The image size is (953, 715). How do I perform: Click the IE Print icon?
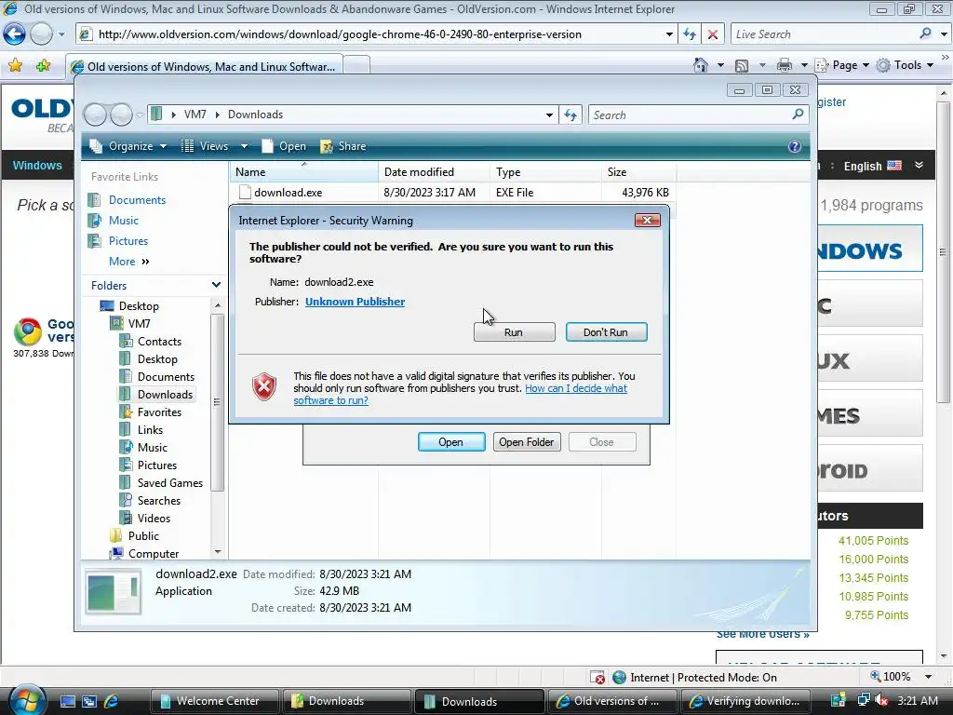click(784, 65)
